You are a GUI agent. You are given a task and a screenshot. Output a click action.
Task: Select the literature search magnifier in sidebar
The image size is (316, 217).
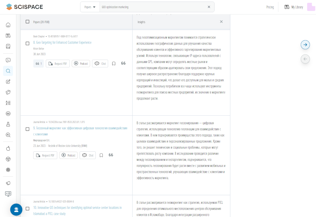[x=8, y=71]
